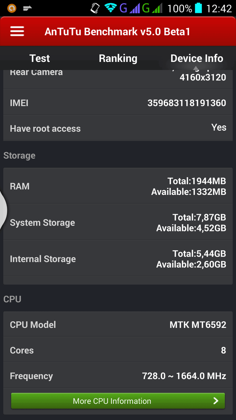The width and height of the screenshot is (236, 420).
Task: Tap the battery icon in status bar
Action: click(x=199, y=8)
